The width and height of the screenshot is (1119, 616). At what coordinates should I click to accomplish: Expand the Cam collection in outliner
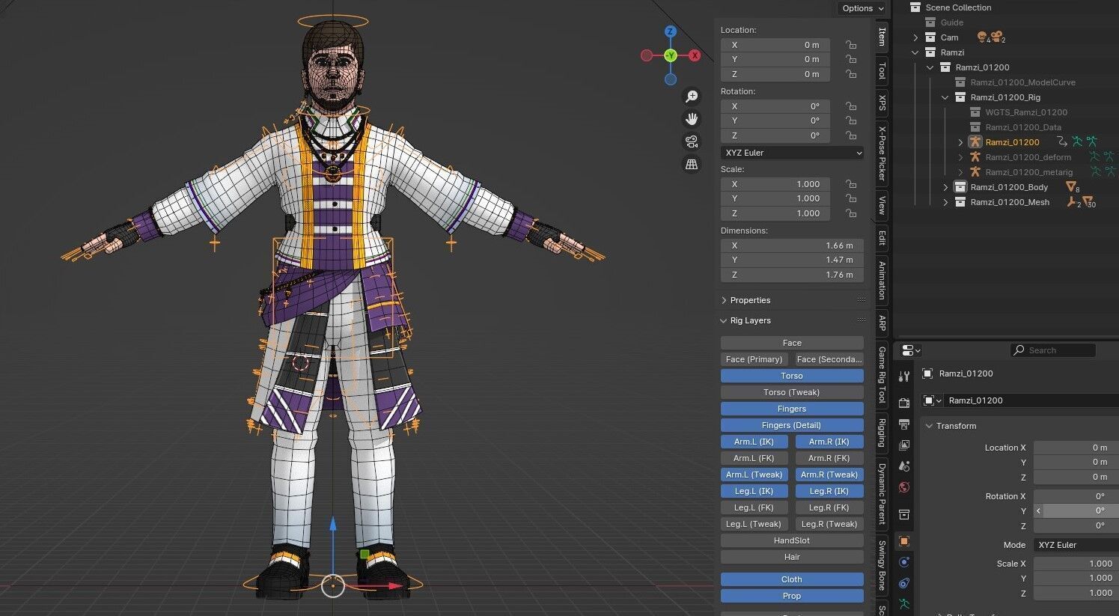(915, 37)
